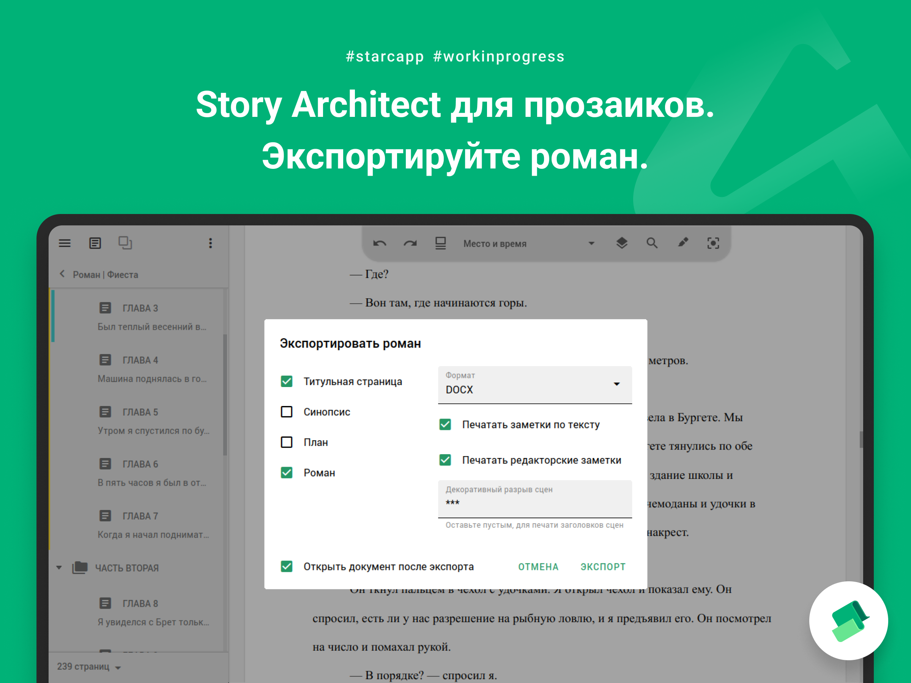Click preview text 'Я увиделся с Брет тольк...'
The image size is (911, 683).
pos(153,622)
